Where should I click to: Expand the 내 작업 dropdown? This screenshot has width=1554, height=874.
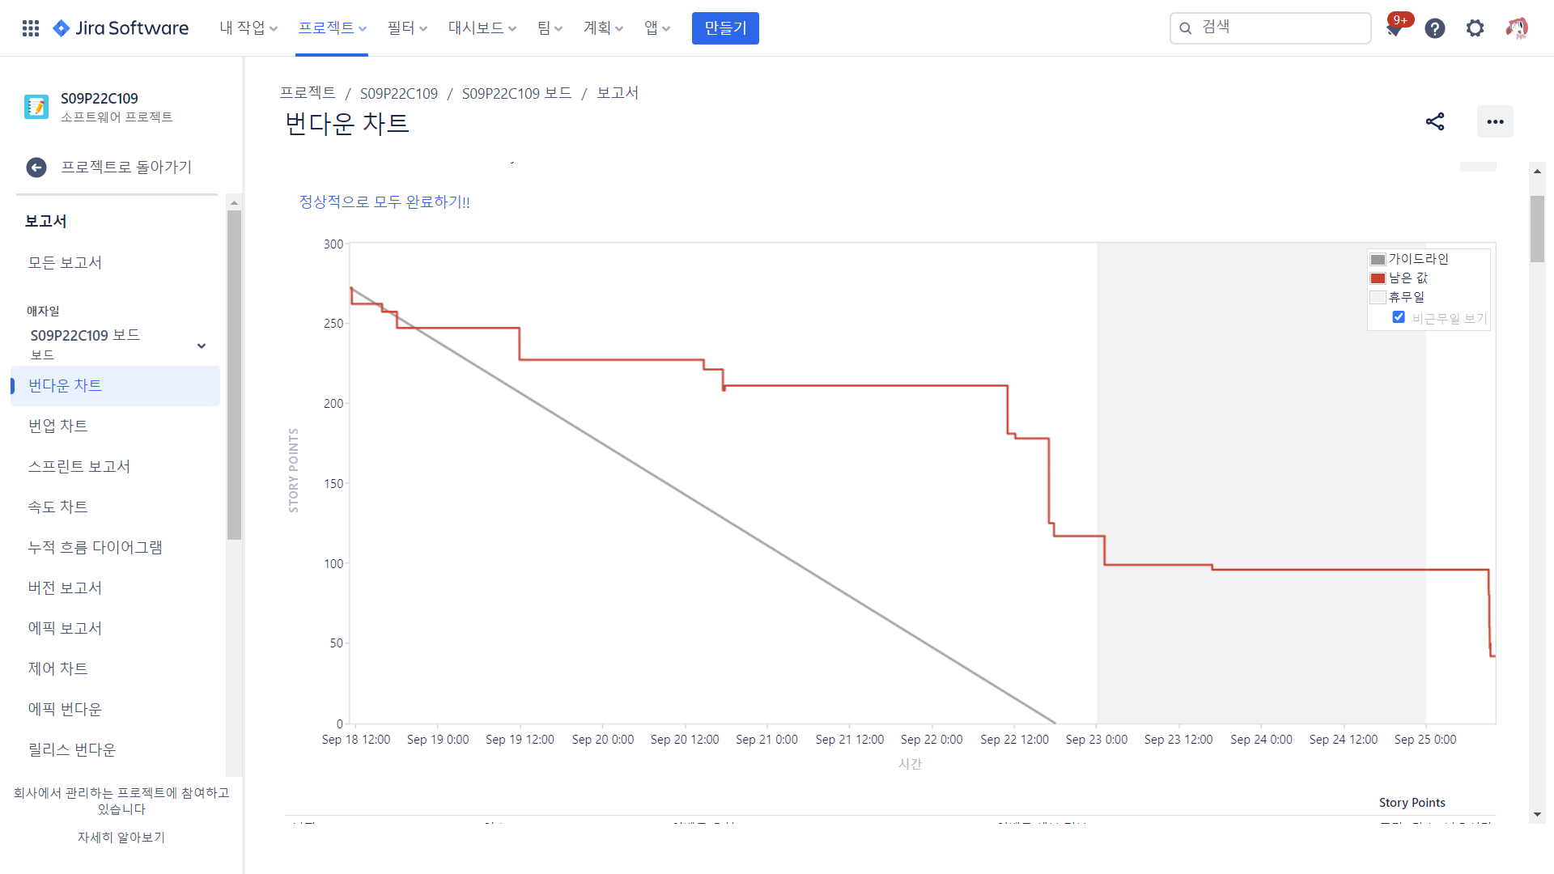click(248, 28)
